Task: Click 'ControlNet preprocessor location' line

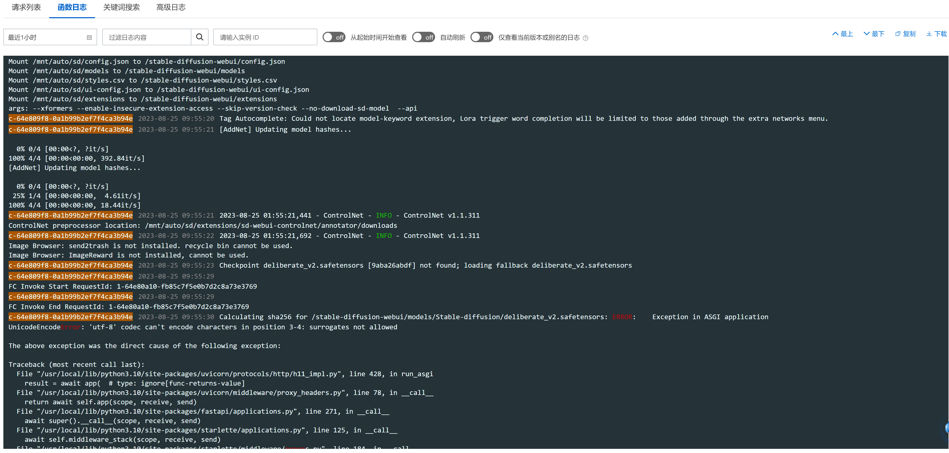Action: 203,225
